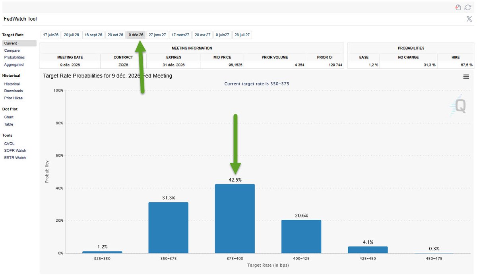This screenshot has height=275, width=477.
Task: Click the mid price value 96,1525
Action: click(x=236, y=64)
